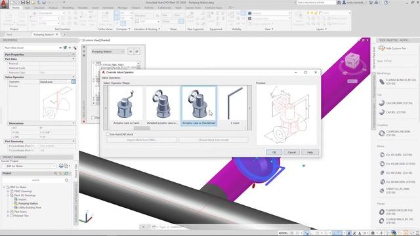Click the Project Manager new drawing icon
The image size is (420, 236).
[x=66, y=166]
